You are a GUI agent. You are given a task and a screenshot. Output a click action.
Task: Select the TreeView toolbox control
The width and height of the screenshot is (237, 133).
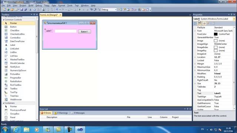[x=14, y=96]
